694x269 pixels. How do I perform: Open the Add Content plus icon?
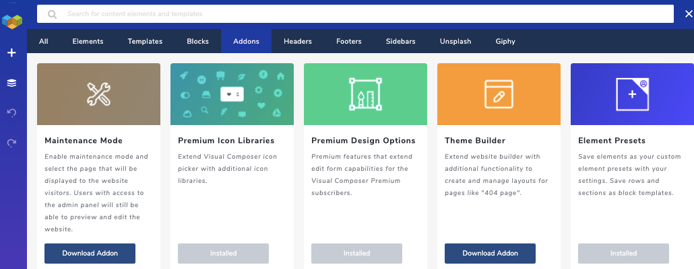click(12, 53)
